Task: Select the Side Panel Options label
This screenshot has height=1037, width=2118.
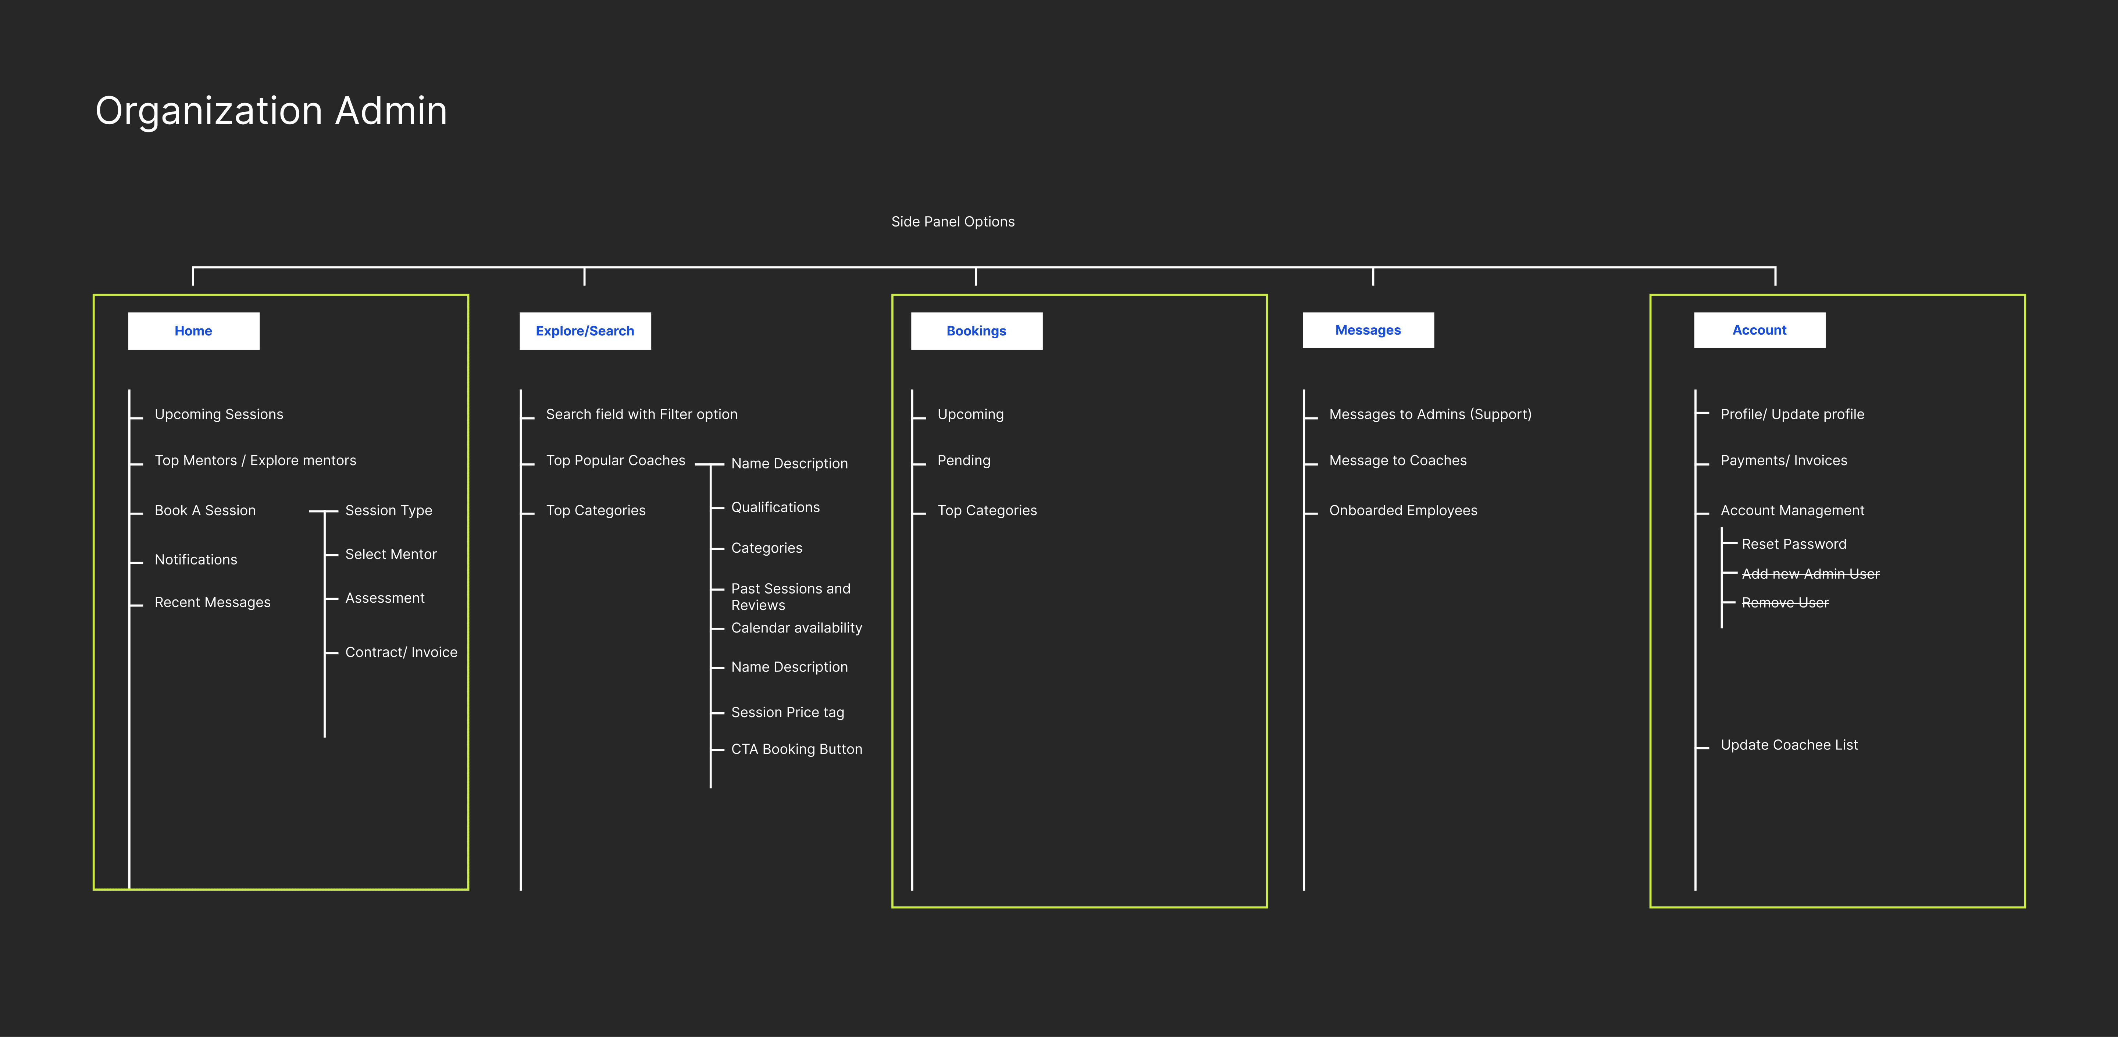Action: tap(953, 221)
